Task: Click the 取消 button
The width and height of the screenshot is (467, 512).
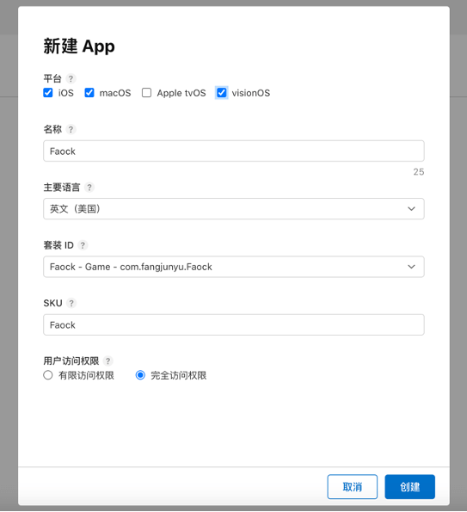Action: point(353,487)
